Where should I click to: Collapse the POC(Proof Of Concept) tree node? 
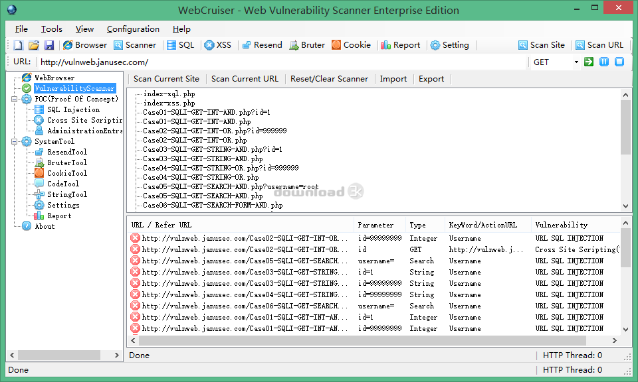[x=15, y=99]
